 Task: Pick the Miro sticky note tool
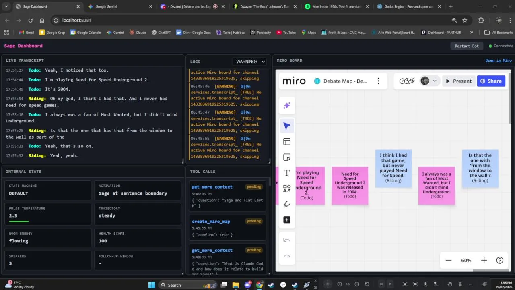click(287, 157)
